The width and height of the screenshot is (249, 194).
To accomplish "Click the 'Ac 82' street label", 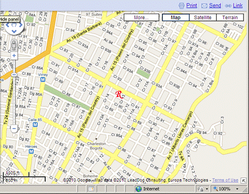I will point(107,165).
